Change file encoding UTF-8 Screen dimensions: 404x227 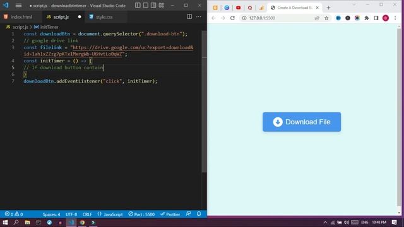click(71, 214)
